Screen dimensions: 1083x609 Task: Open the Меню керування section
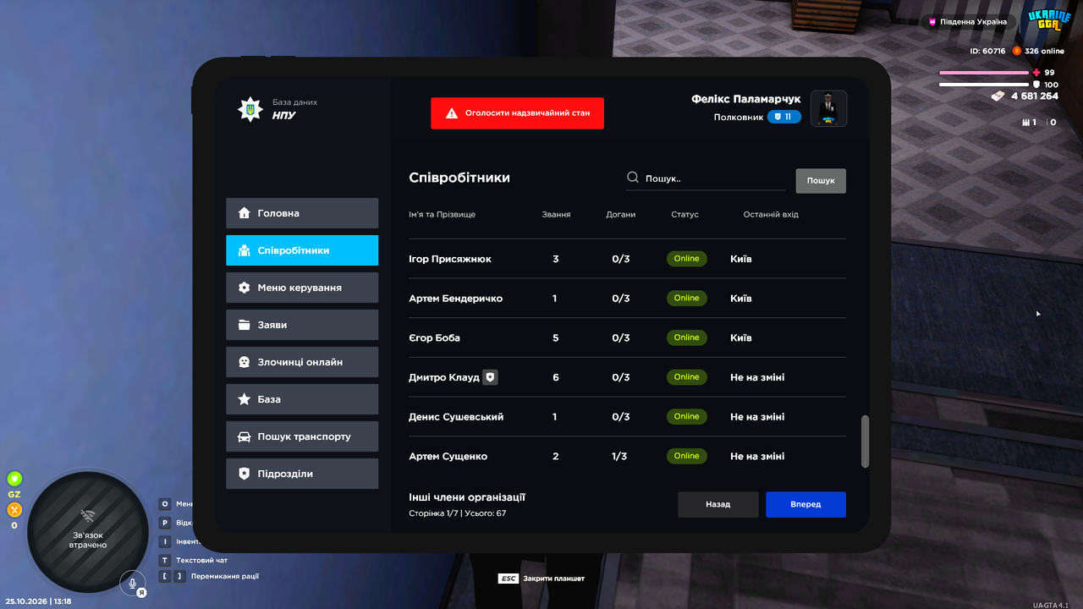tap(302, 288)
